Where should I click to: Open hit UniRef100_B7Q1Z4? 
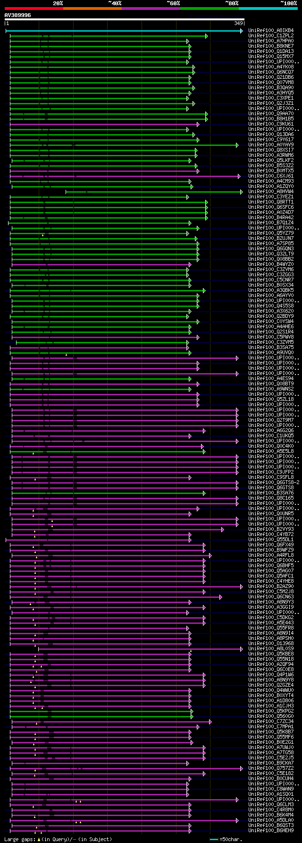click(x=271, y=223)
